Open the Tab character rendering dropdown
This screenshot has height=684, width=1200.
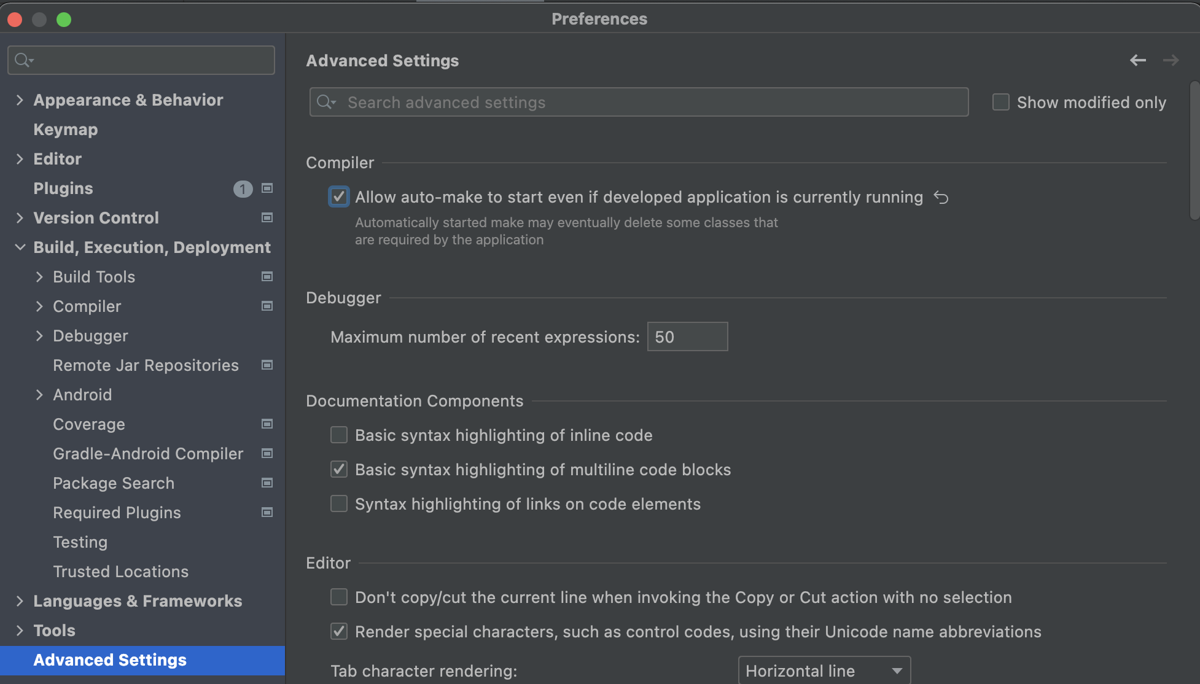(x=824, y=671)
